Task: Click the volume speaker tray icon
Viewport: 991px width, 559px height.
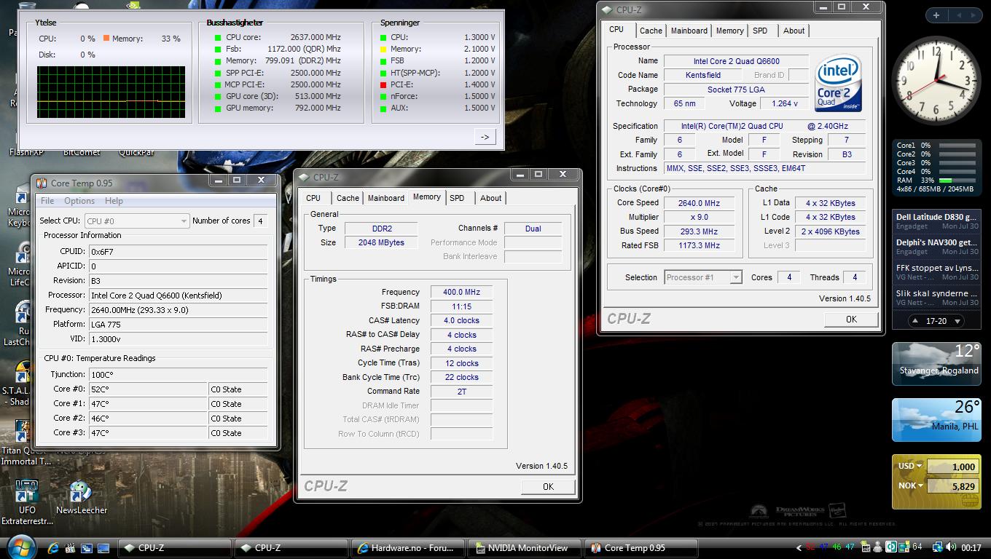Action: (x=951, y=547)
